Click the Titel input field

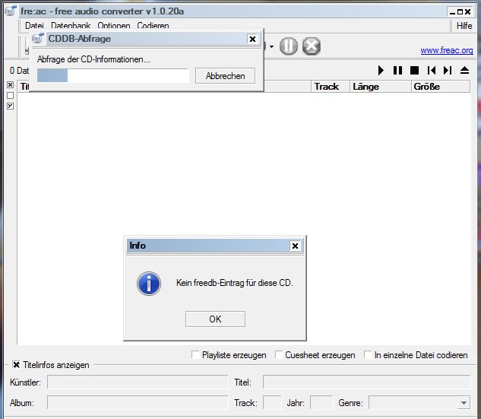(x=366, y=382)
